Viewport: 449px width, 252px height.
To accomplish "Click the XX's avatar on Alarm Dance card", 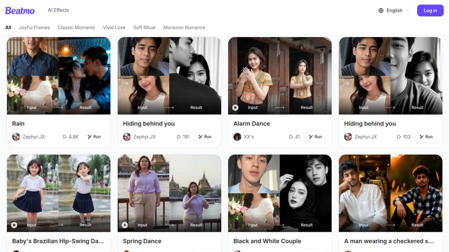I will (x=237, y=137).
